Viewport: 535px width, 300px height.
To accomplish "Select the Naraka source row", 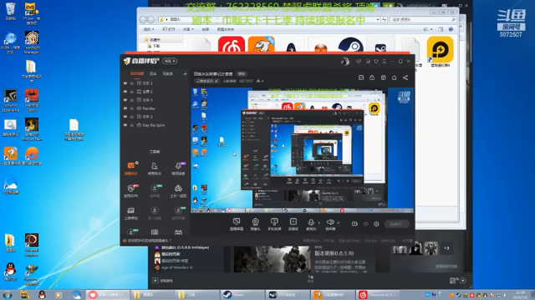I will [x=155, y=108].
